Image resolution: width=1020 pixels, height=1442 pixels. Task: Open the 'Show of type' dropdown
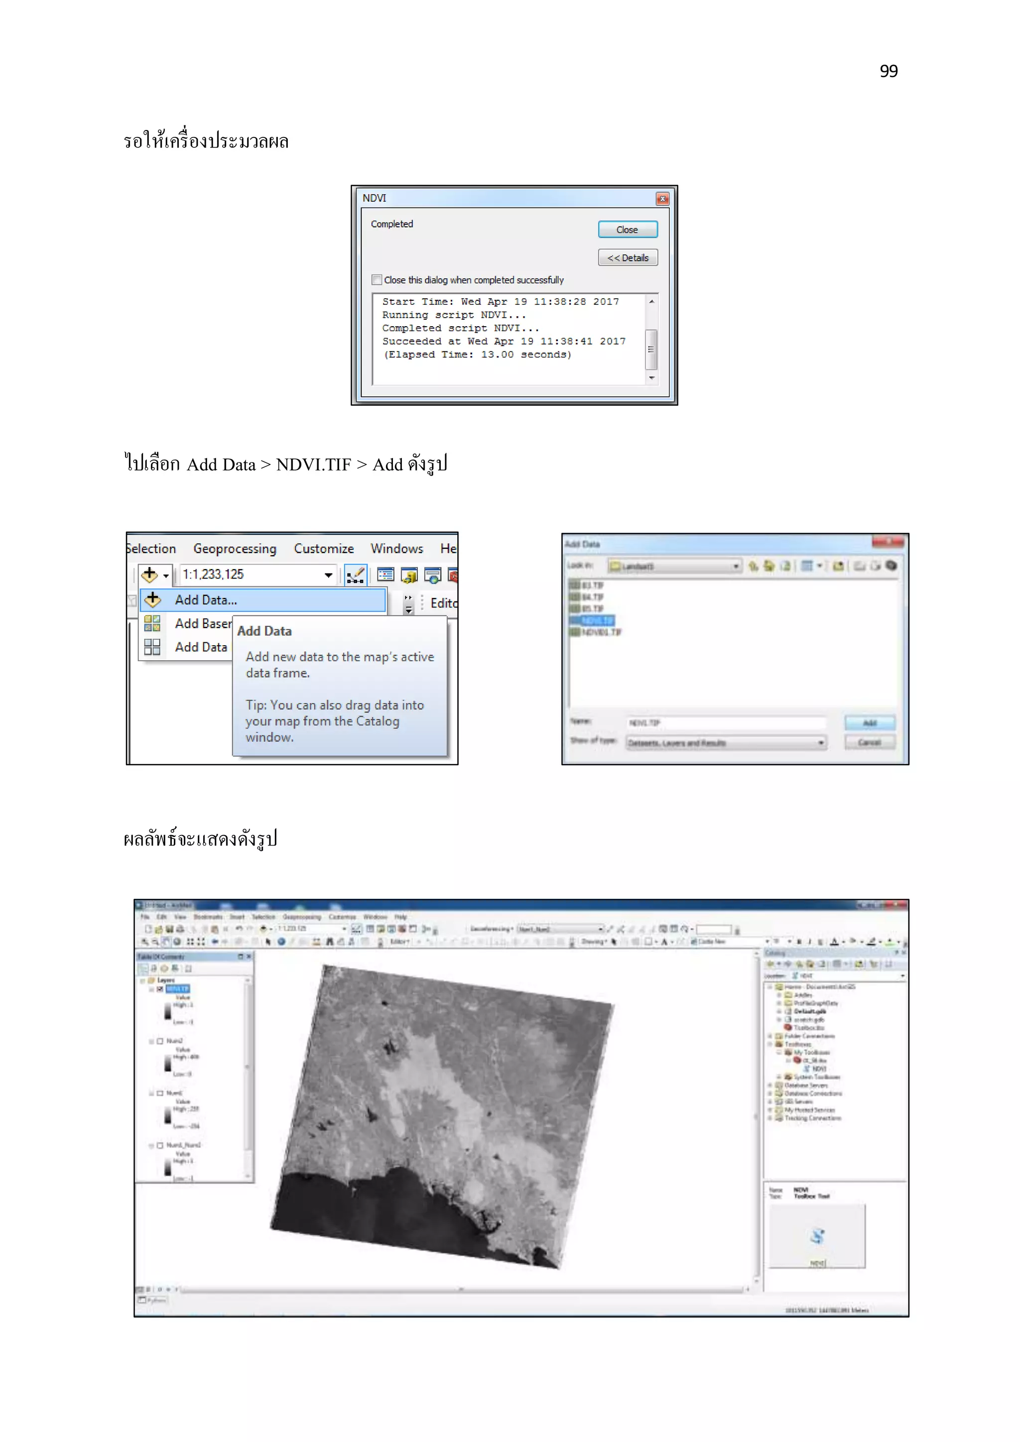(820, 743)
